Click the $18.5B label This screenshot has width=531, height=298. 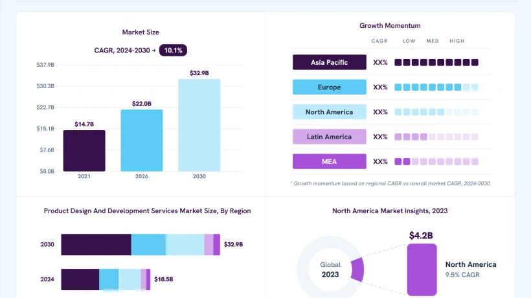[164, 279]
